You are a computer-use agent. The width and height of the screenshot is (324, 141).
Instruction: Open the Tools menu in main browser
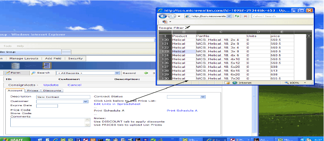[8, 46]
